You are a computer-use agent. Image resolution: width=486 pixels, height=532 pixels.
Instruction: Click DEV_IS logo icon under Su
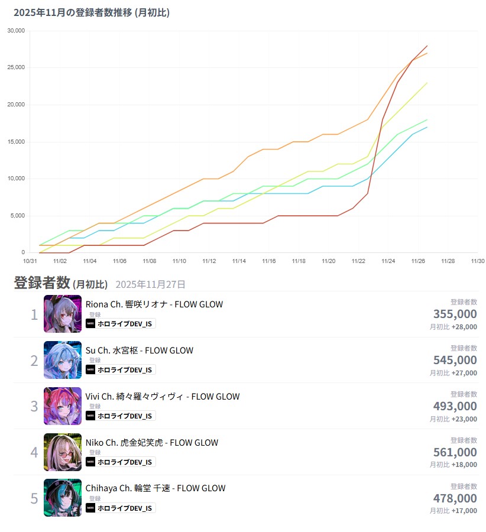click(x=90, y=370)
